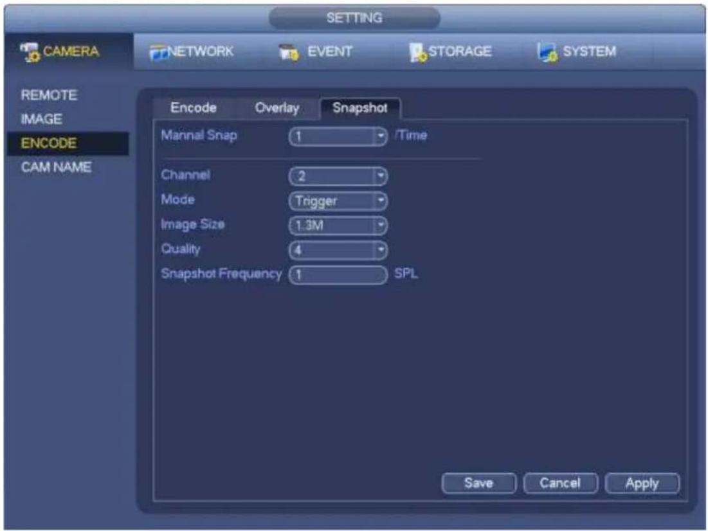Image resolution: width=708 pixels, height=531 pixels.
Task: Click the NETWORK icon
Action: (x=158, y=52)
